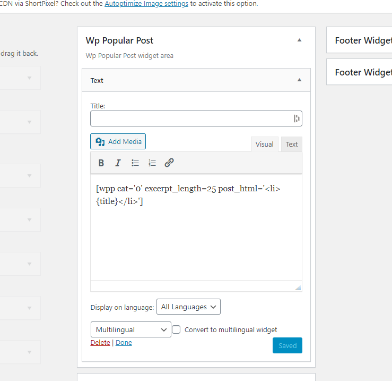This screenshot has height=381, width=392.
Task: Click into the Title input field
Action: pos(191,118)
